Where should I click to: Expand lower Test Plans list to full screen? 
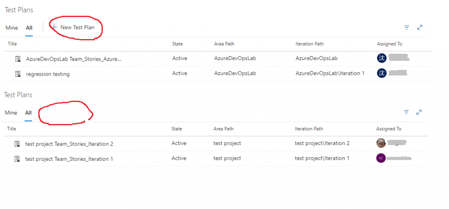click(419, 112)
